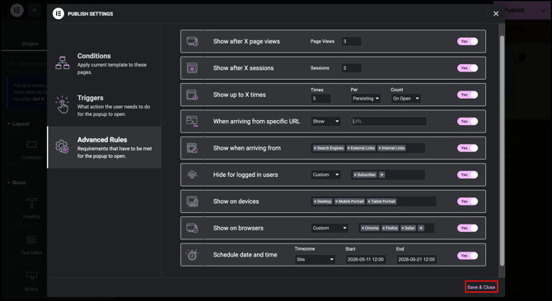
Task: Open the Per Persisting dropdown
Action: [x=366, y=99]
